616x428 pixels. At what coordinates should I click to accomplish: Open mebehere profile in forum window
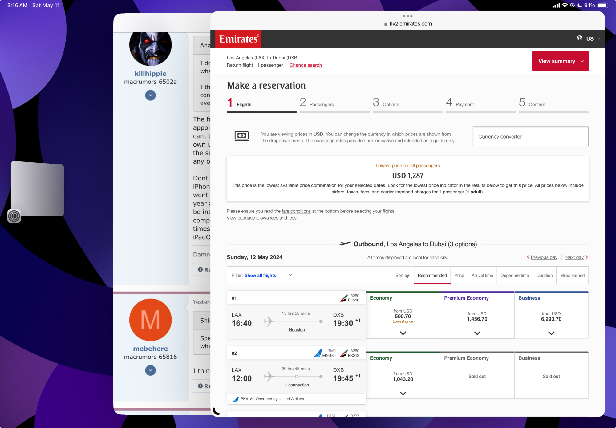pos(150,349)
